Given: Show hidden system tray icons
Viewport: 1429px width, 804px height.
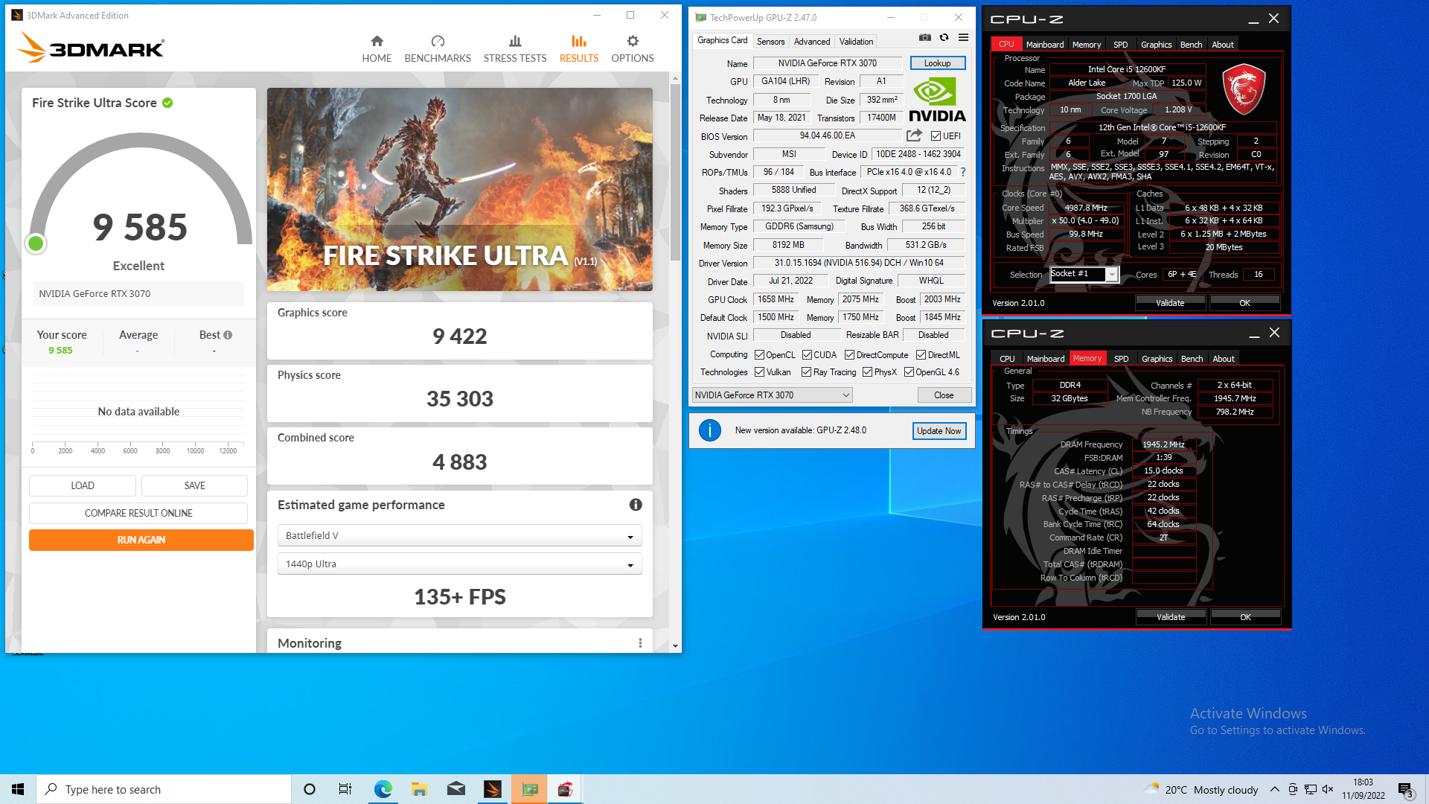Looking at the screenshot, I should coord(1275,789).
